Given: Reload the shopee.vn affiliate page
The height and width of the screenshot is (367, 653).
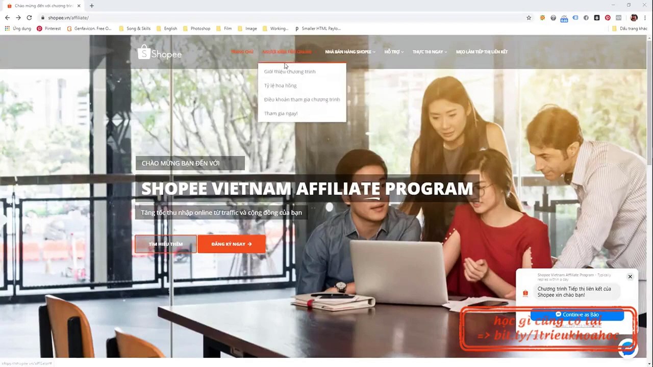Looking at the screenshot, I should click(x=29, y=18).
